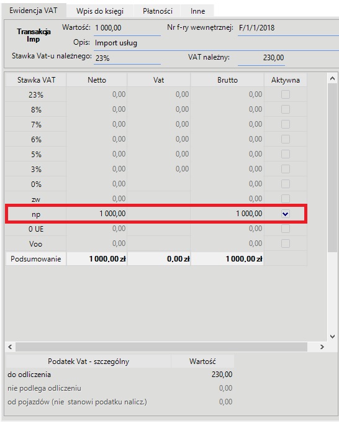Select the Netto cell in np row

pos(97,214)
